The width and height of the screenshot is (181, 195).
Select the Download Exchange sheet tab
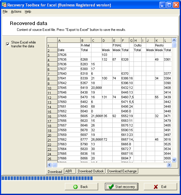click(x=122, y=171)
